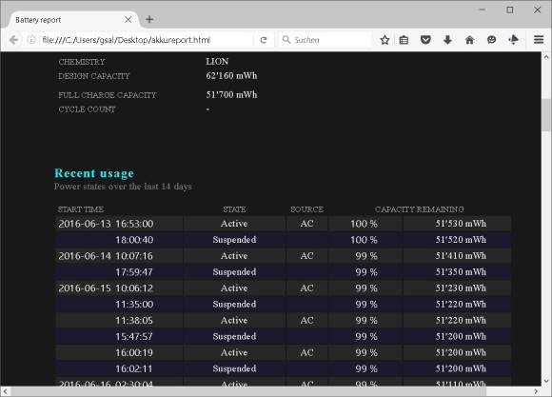Go to the home page icon
Image resolution: width=552 pixels, height=397 pixels.
pos(469,40)
